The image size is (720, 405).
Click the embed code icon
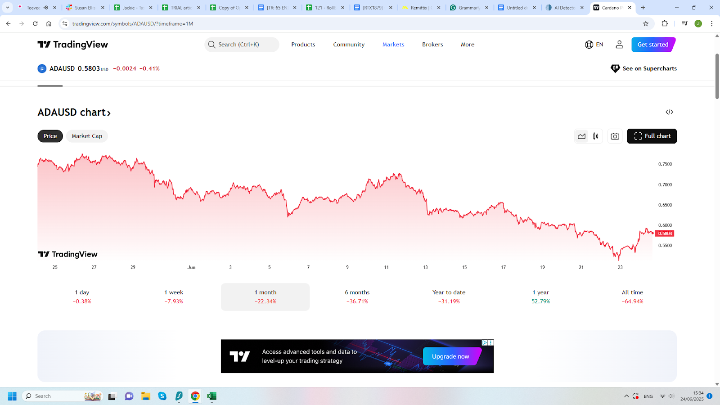[x=669, y=112]
